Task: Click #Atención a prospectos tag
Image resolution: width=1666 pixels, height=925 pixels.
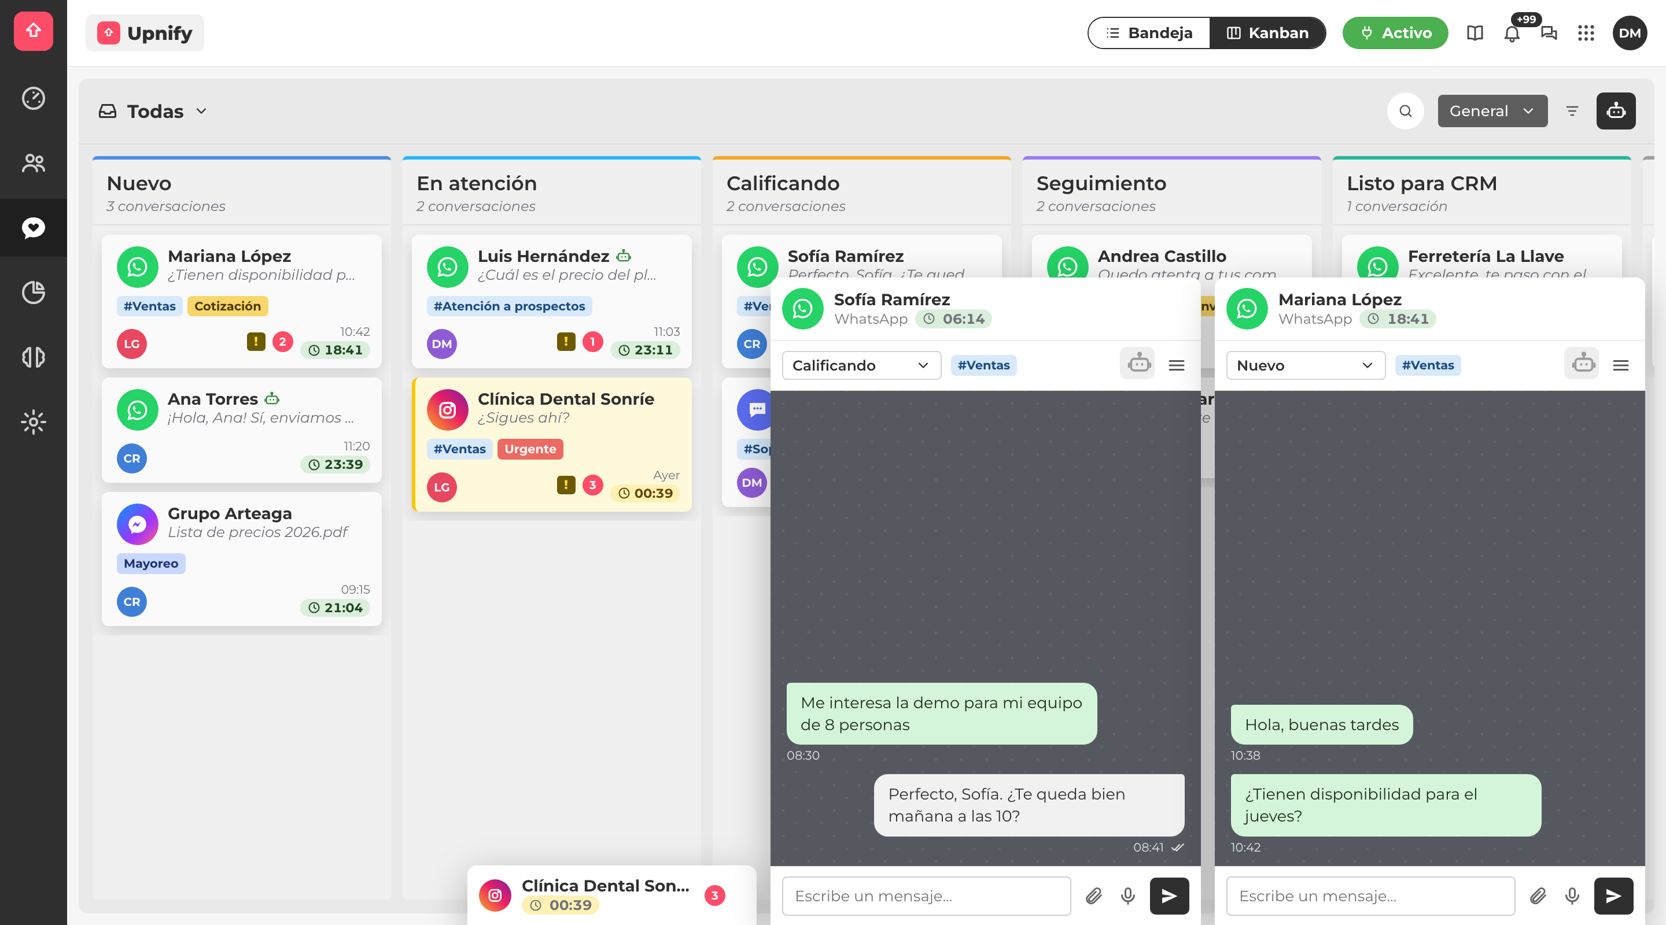Action: [509, 306]
